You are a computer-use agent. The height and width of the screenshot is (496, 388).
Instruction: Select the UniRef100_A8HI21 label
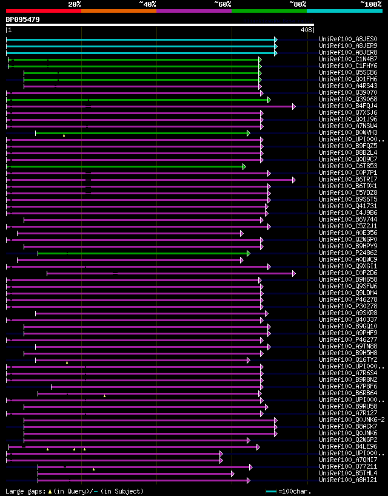(348, 480)
